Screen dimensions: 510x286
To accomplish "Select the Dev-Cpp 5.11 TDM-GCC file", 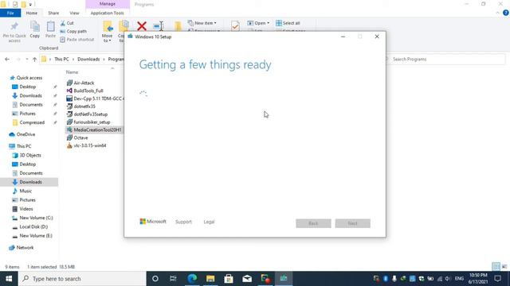I will [95, 99].
